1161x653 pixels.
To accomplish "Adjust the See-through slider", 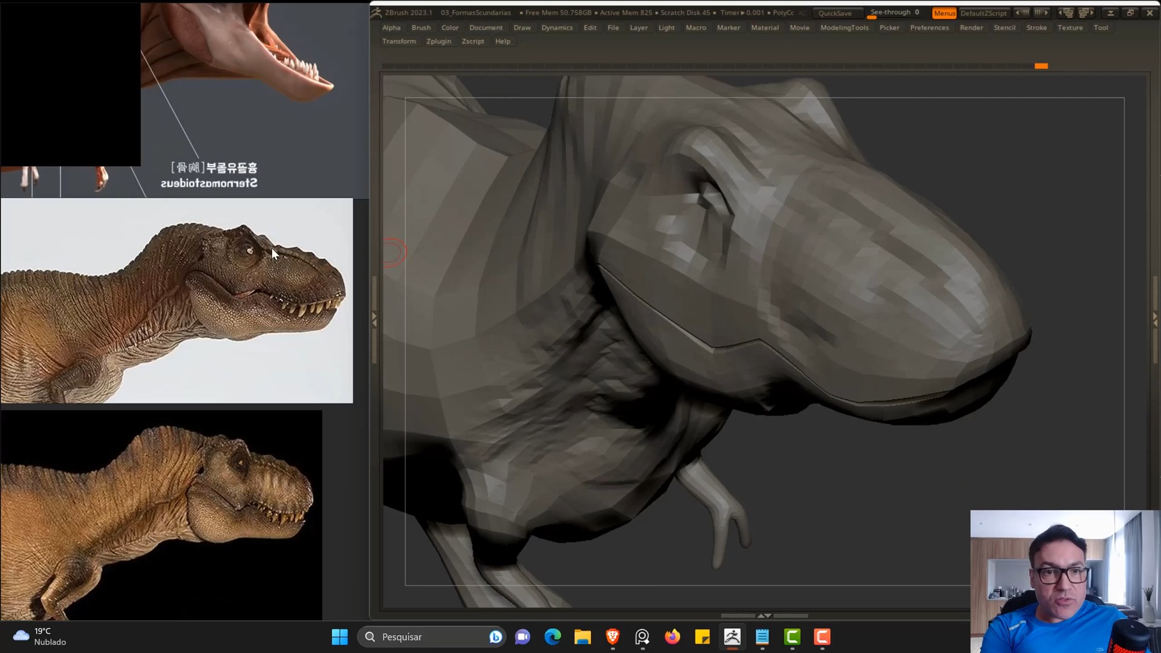I will (x=894, y=13).
